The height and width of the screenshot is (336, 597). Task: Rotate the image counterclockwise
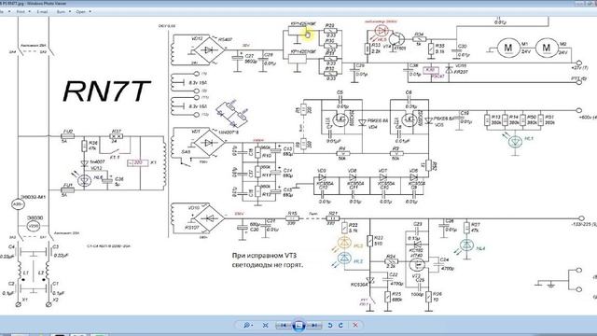tap(330, 326)
